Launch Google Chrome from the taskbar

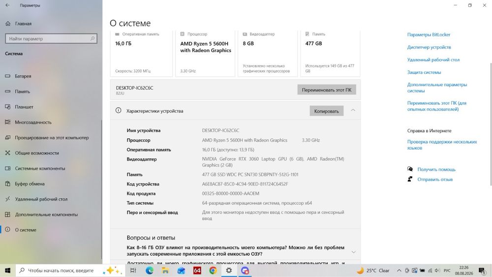coord(213,271)
